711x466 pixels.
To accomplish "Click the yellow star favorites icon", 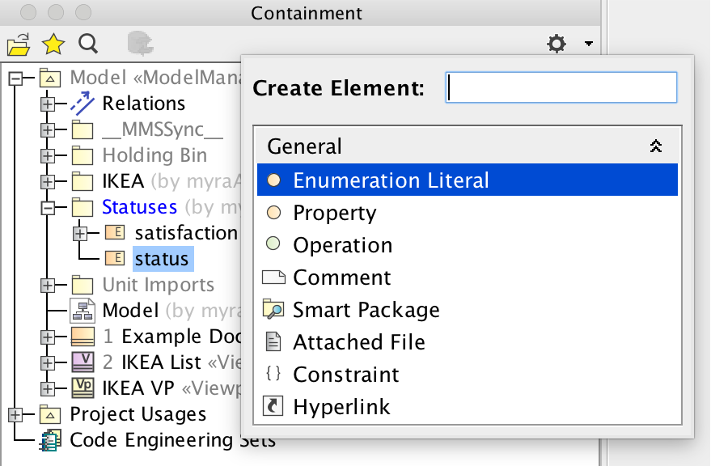I will pyautogui.click(x=53, y=44).
